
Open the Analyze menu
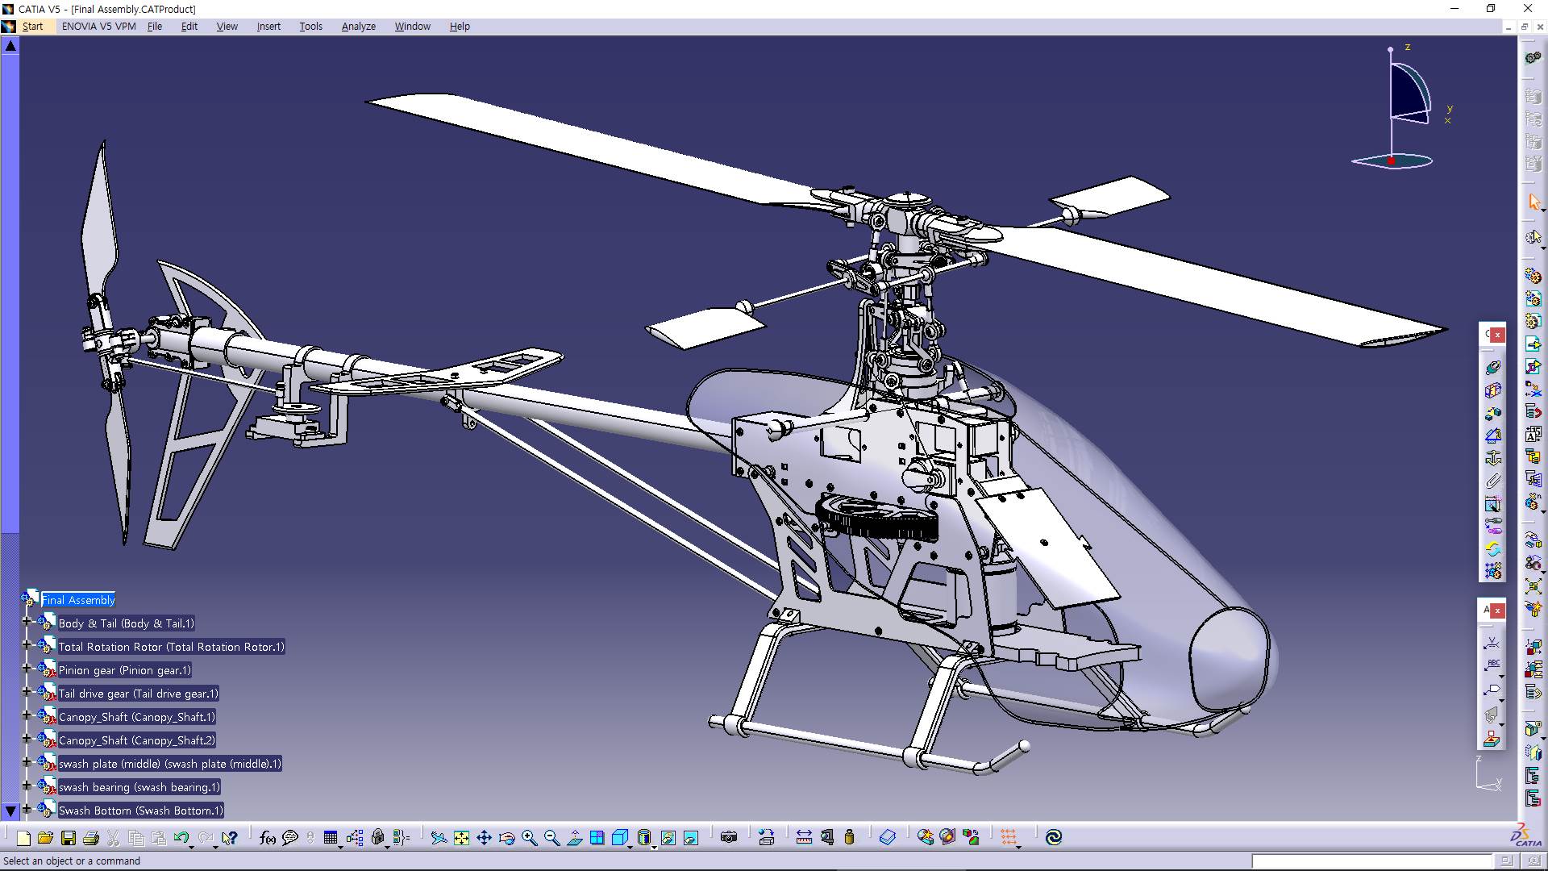pos(357,26)
